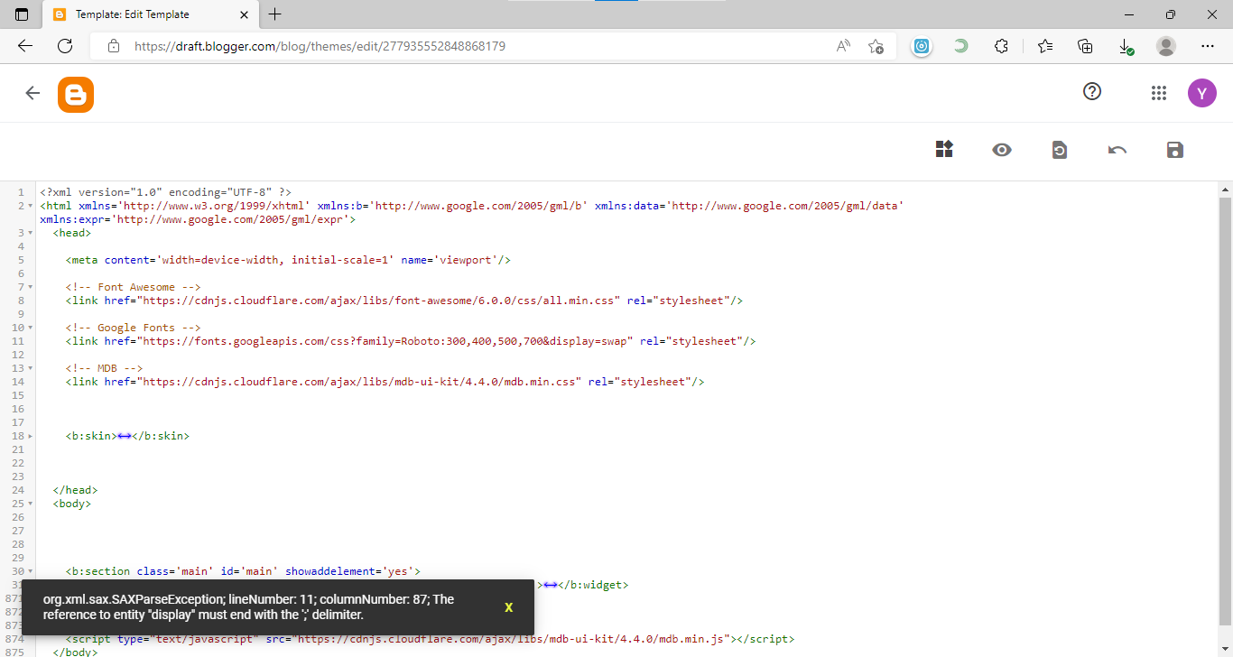1233x657 pixels.
Task: Click the '<!-- MDB -->' comment
Action: tap(105, 368)
